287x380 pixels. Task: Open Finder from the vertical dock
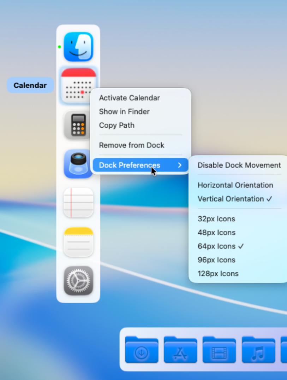click(x=78, y=47)
